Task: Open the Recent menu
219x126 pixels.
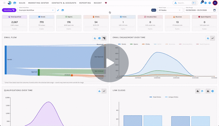Action: coord(98,3)
